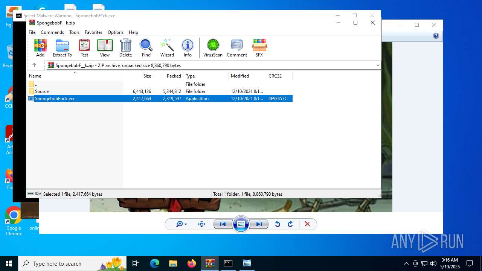Open the Tools menu
This screenshot has width=482, height=271.
point(74,32)
